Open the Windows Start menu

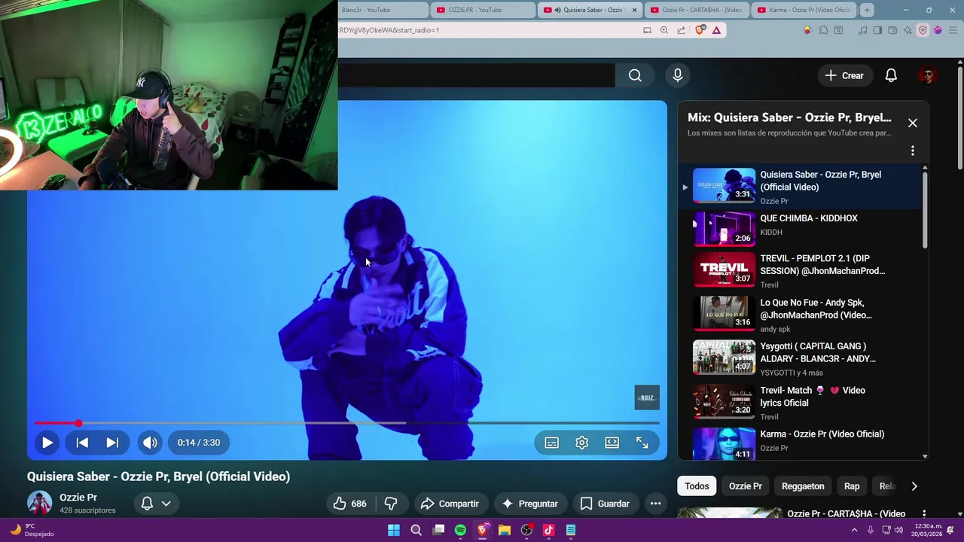[x=394, y=530]
